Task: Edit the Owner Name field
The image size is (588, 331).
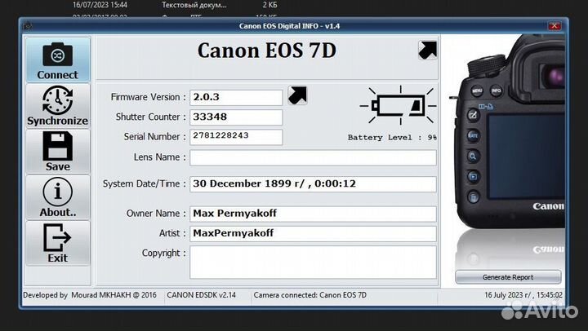Action: tap(313, 214)
